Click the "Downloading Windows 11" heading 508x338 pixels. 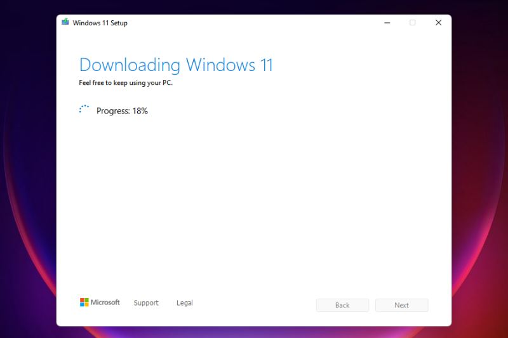[176, 65]
